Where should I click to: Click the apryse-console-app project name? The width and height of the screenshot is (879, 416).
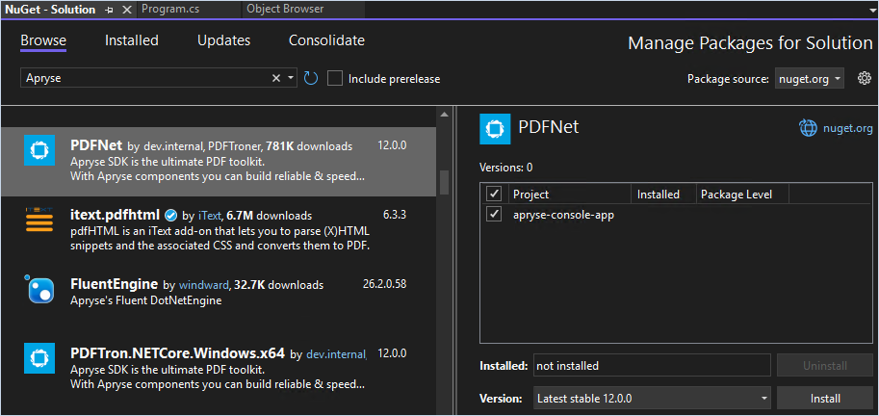563,214
